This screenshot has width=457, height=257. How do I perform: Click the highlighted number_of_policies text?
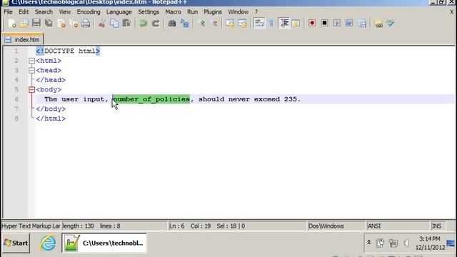tap(151, 99)
